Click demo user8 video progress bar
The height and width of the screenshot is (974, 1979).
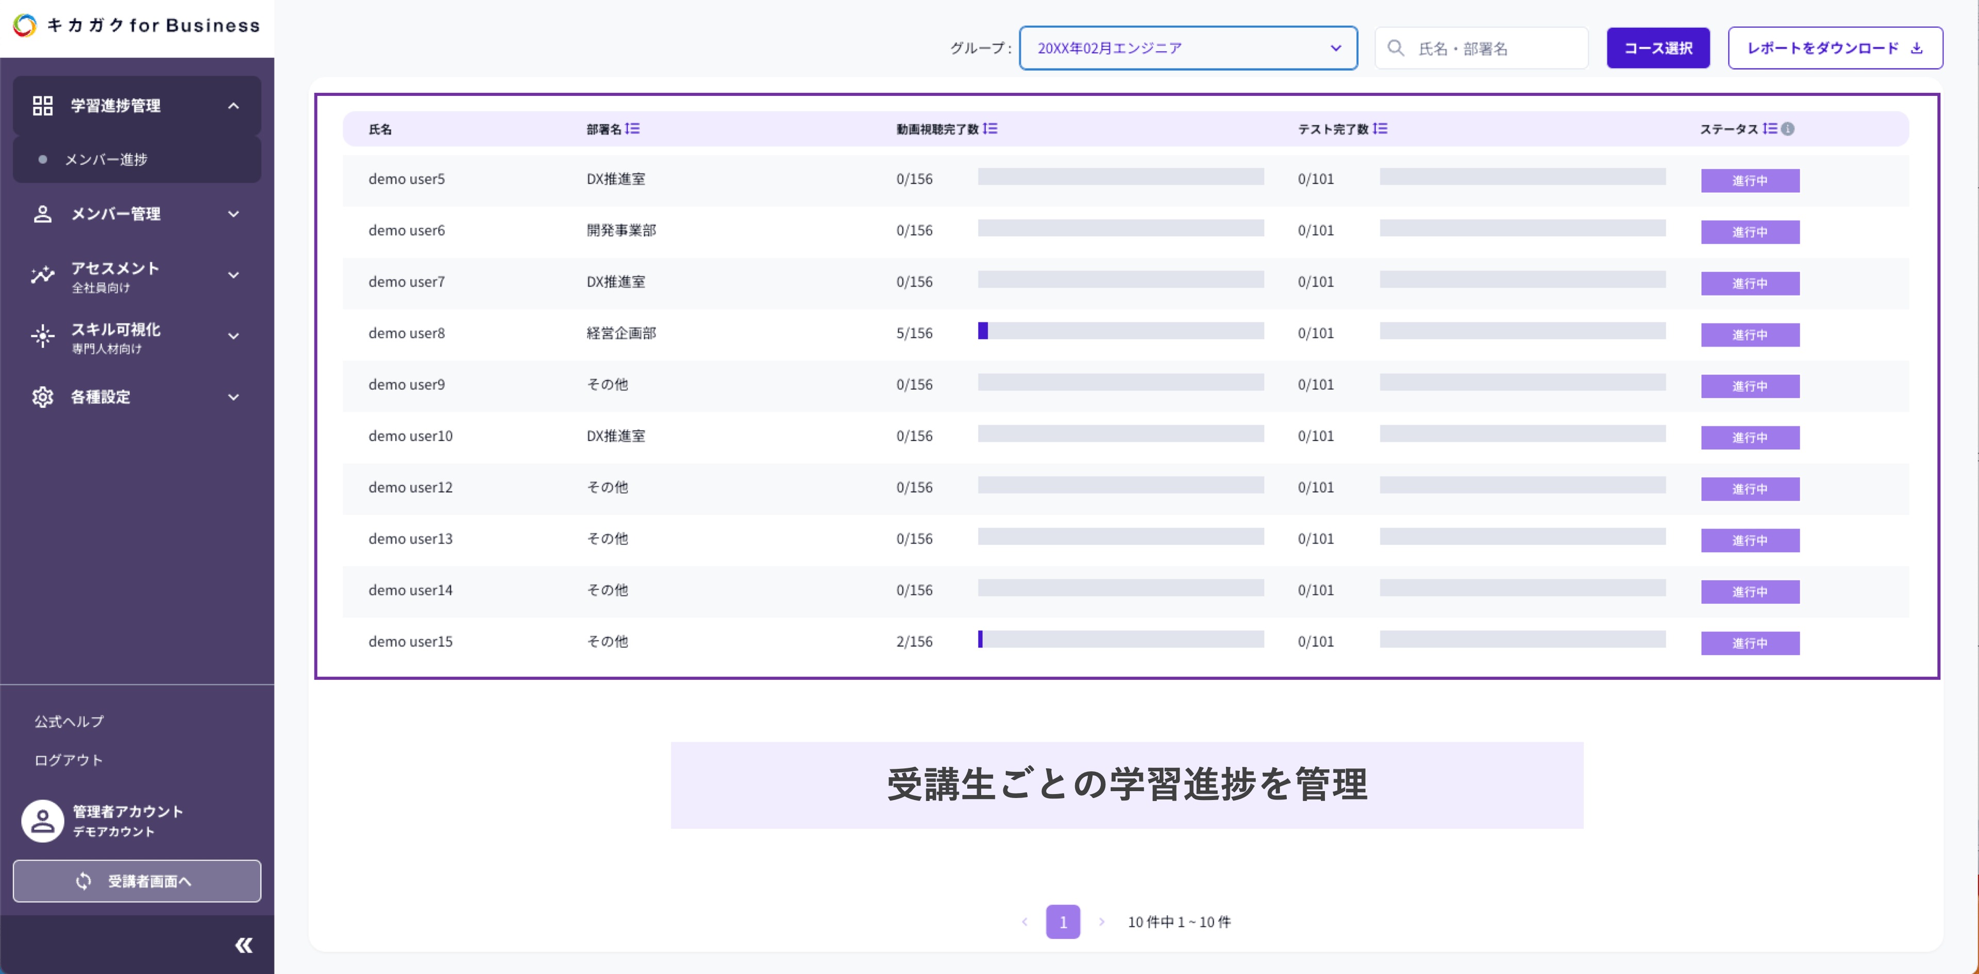pyautogui.click(x=1120, y=332)
